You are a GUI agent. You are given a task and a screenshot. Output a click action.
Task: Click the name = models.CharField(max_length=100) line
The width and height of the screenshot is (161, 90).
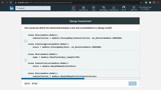56,57
